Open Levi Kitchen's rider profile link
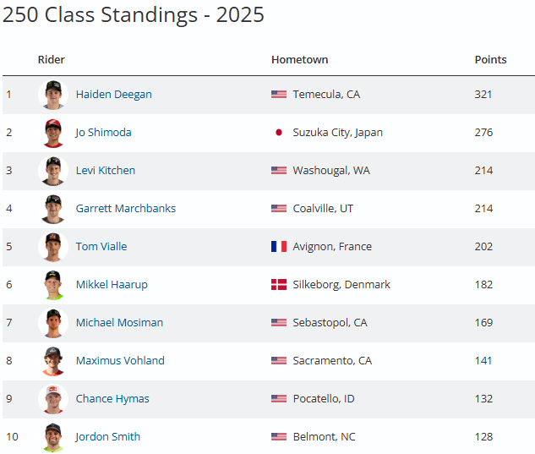This screenshot has width=535, height=454. pyautogui.click(x=106, y=171)
